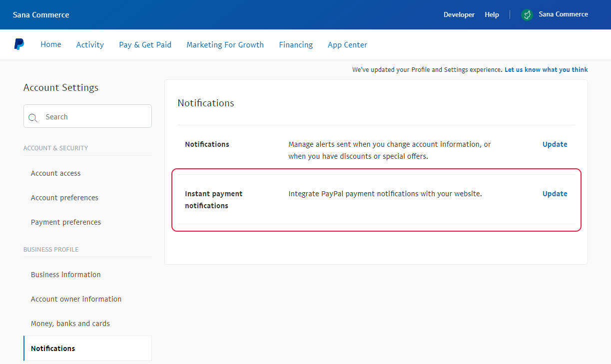Focus the Account Settings search field
611x364 pixels.
pyautogui.click(x=87, y=116)
